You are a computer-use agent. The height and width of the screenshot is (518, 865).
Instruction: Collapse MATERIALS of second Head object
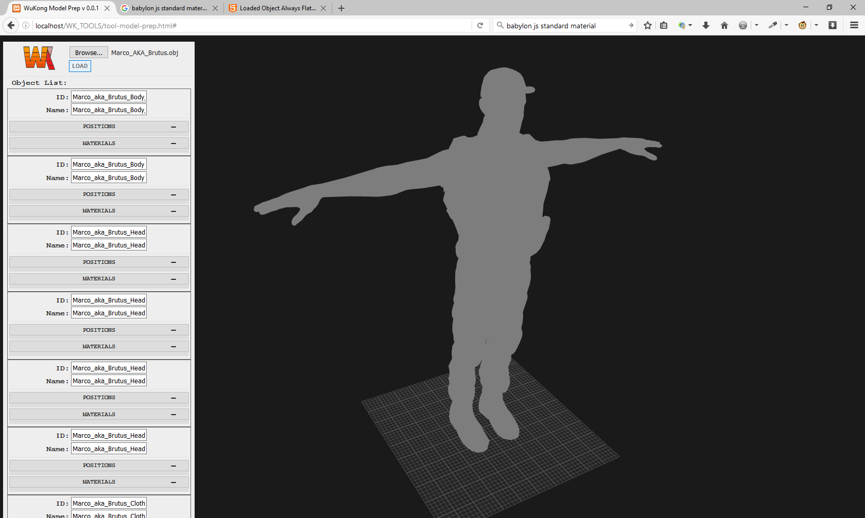click(99, 347)
